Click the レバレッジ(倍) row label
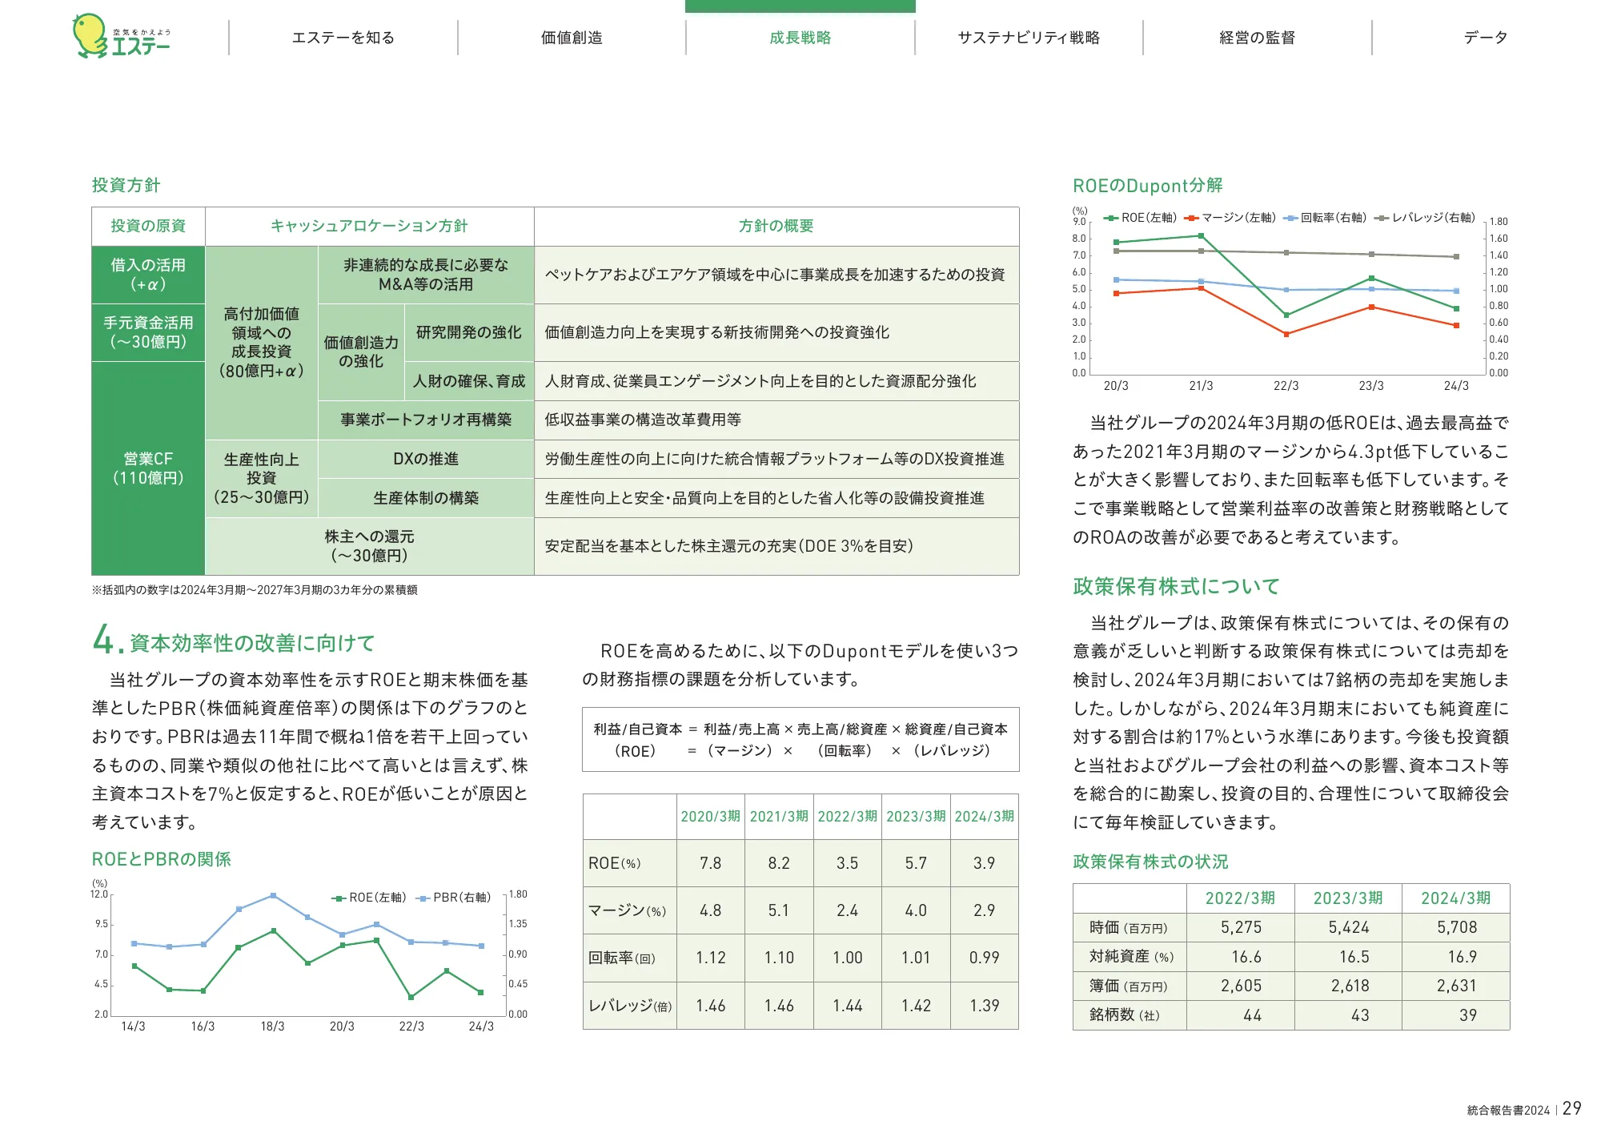The image size is (1601, 1133). [630, 1006]
